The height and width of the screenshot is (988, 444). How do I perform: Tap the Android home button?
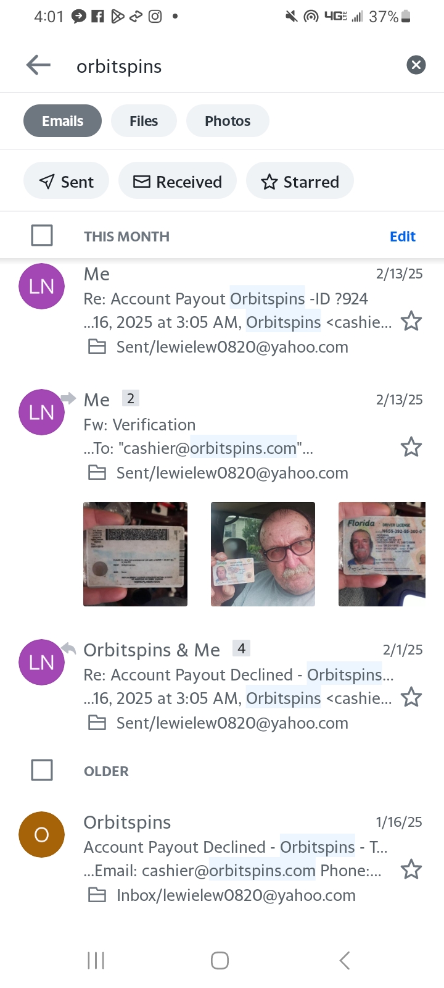click(220, 960)
